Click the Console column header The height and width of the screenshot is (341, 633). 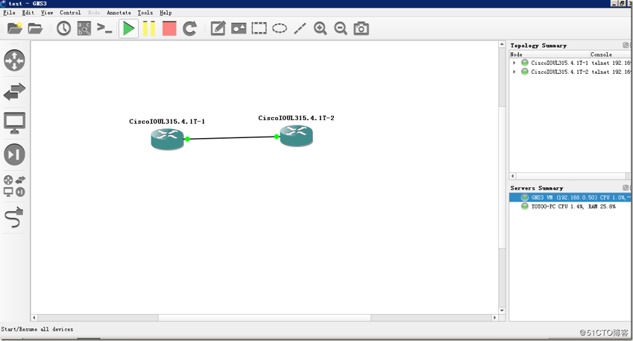(610, 54)
